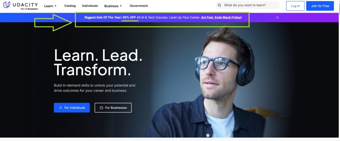Image resolution: width=340 pixels, height=141 pixels.
Task: Click the Join for Free button
Action: pyautogui.click(x=320, y=6)
